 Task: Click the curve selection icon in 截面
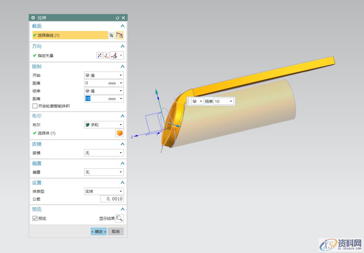pyautogui.click(x=119, y=35)
